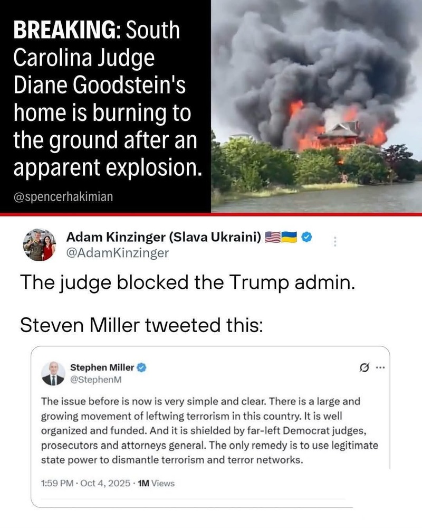
Task: Click Adam Kinzinger's blue verified badge
Action: (306, 237)
